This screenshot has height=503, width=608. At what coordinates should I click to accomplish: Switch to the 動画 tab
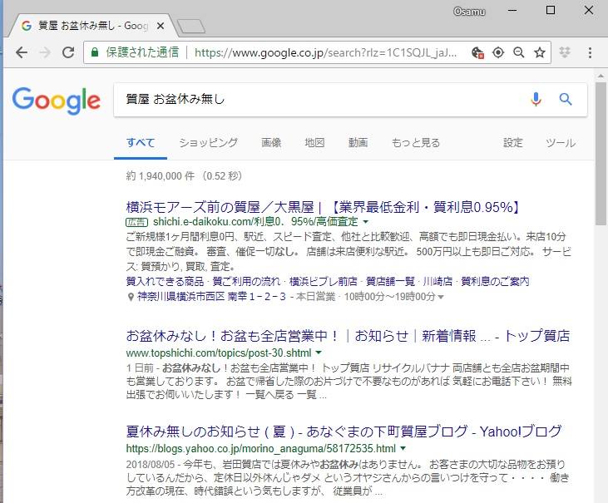358,143
